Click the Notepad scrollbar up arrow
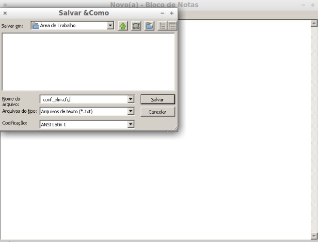Image resolution: width=318 pixels, height=242 pixels. pos(314,23)
